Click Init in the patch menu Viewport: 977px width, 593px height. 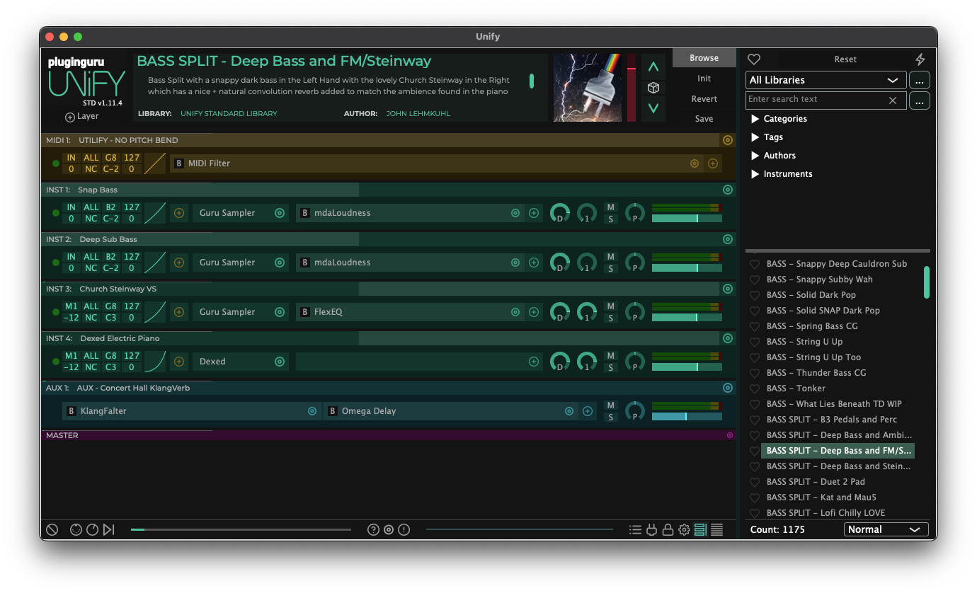point(704,79)
